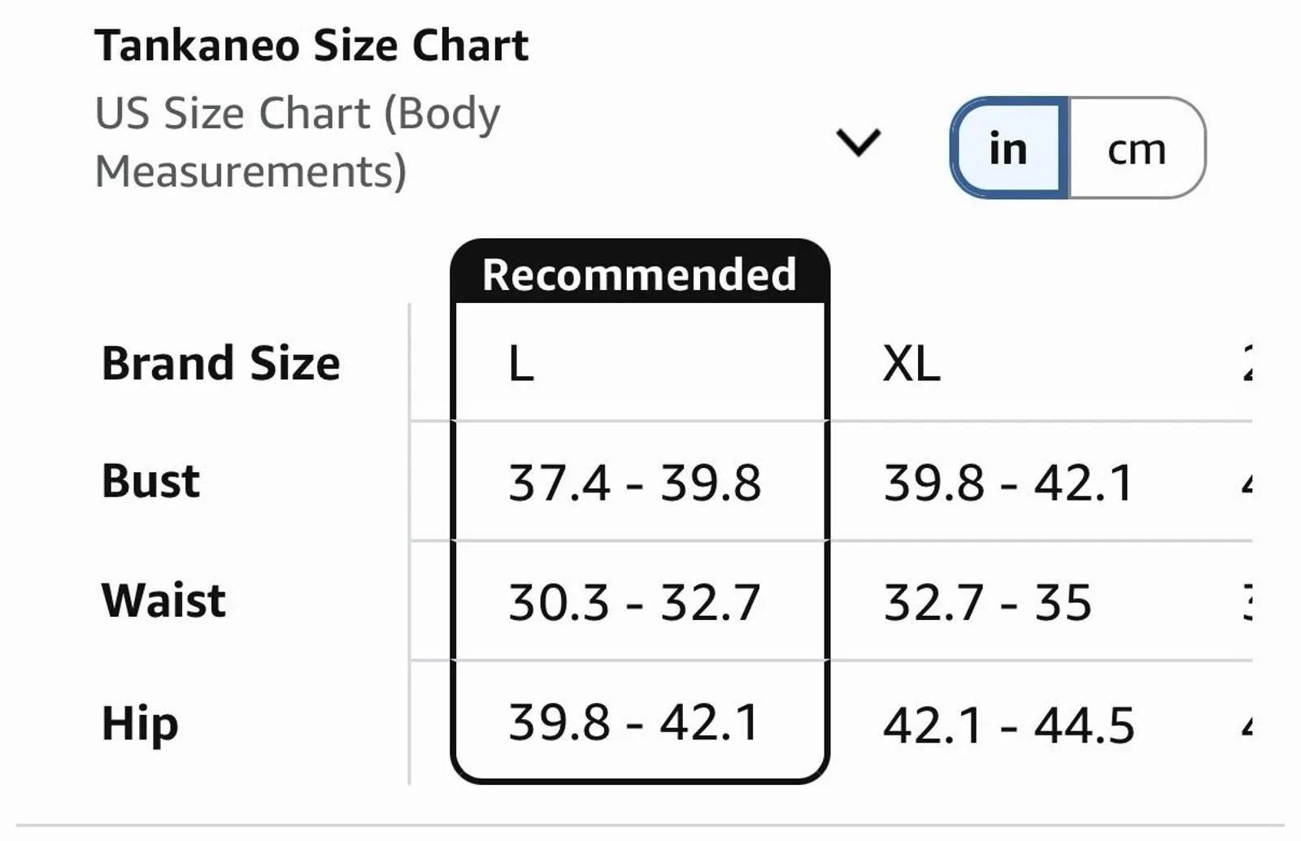Image resolution: width=1301 pixels, height=841 pixels.
Task: Expand the size chart dropdown chevron
Action: (859, 142)
